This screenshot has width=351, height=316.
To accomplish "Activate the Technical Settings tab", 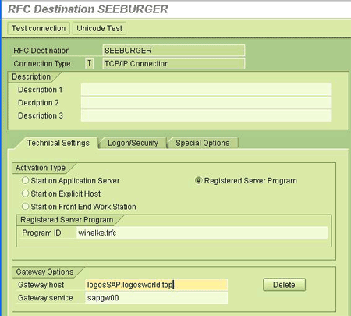I will 58,143.
